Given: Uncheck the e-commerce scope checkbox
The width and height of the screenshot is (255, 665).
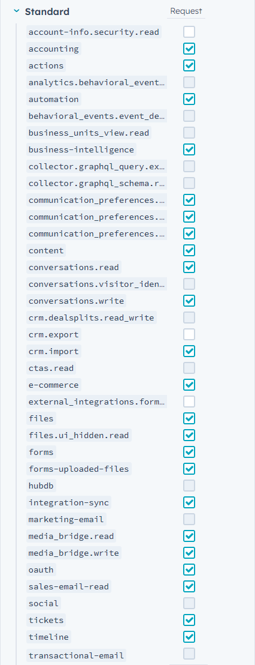Looking at the screenshot, I should [189, 385].
